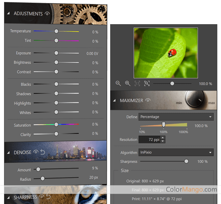
Task: Click the Resolution 72 ppi input field
Action: pyautogui.click(x=149, y=139)
